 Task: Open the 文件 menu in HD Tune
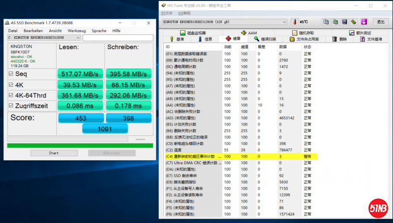pyautogui.click(x=167, y=13)
